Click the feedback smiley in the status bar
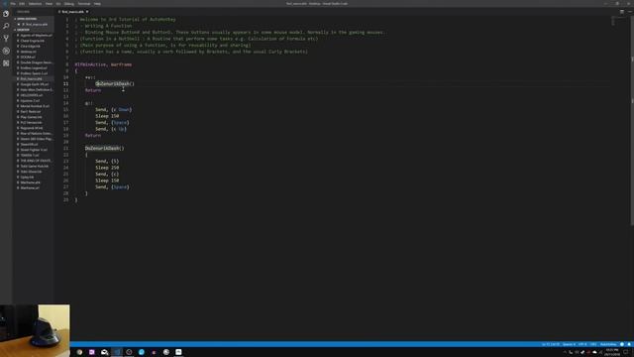Viewport: 634px width, 357px height. pyautogui.click(x=622, y=344)
